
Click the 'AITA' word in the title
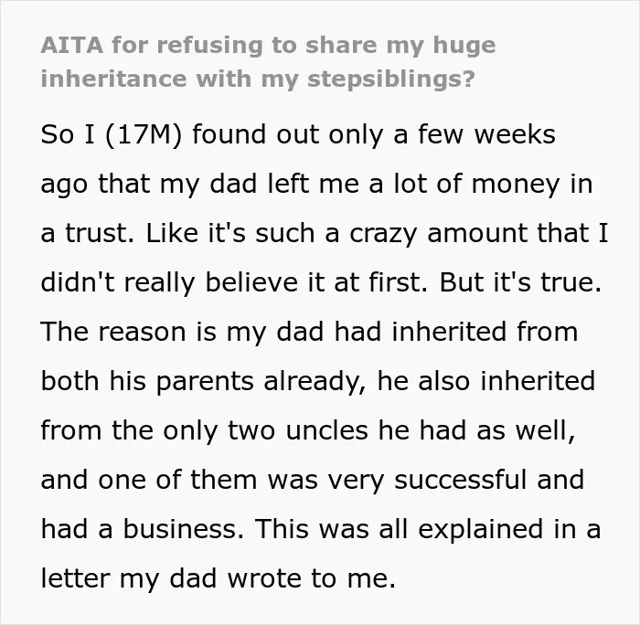click(x=72, y=45)
